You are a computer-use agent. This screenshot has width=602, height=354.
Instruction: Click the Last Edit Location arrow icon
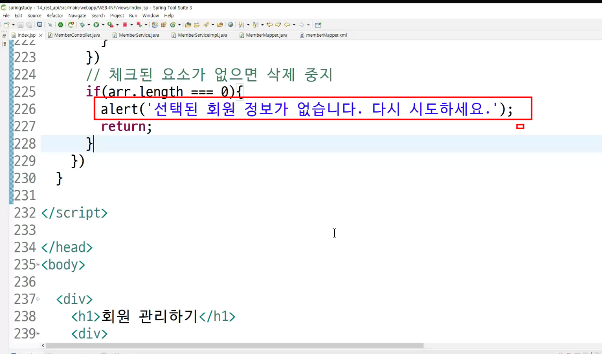pos(269,25)
